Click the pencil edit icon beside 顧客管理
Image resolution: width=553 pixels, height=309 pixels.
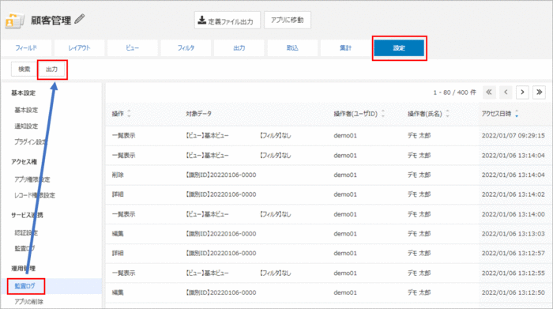click(x=80, y=19)
